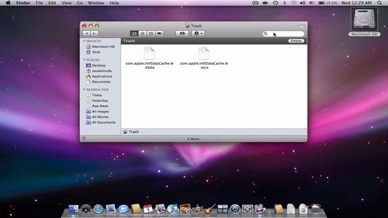Collapse the DEVICES sidebar section
This screenshot has width=388, height=218.
(84, 41)
